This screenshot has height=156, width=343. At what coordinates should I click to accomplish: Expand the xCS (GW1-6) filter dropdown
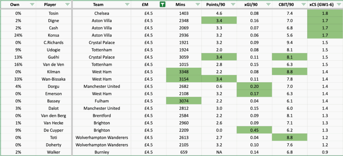pos(338,4)
